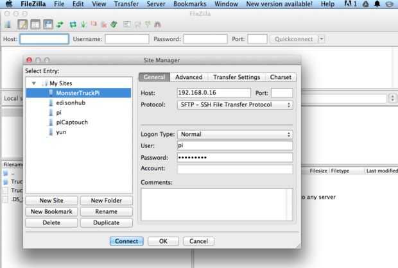
Task: Collapse the My Sites tree node
Action: 34,83
